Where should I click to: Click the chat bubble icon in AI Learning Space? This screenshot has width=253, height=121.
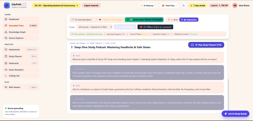[x=73, y=20]
